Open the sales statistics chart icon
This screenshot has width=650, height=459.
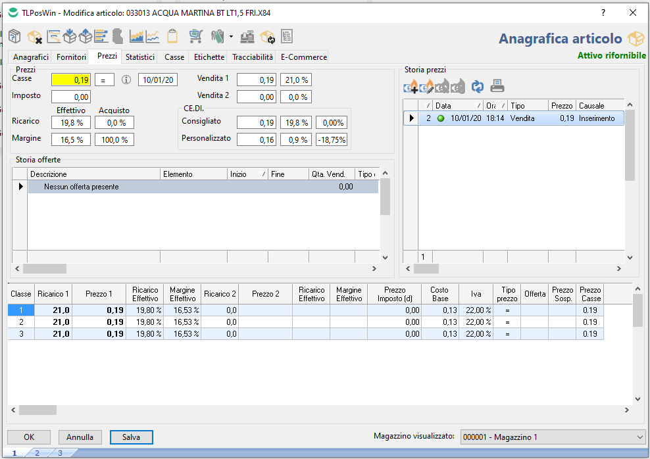(137, 37)
